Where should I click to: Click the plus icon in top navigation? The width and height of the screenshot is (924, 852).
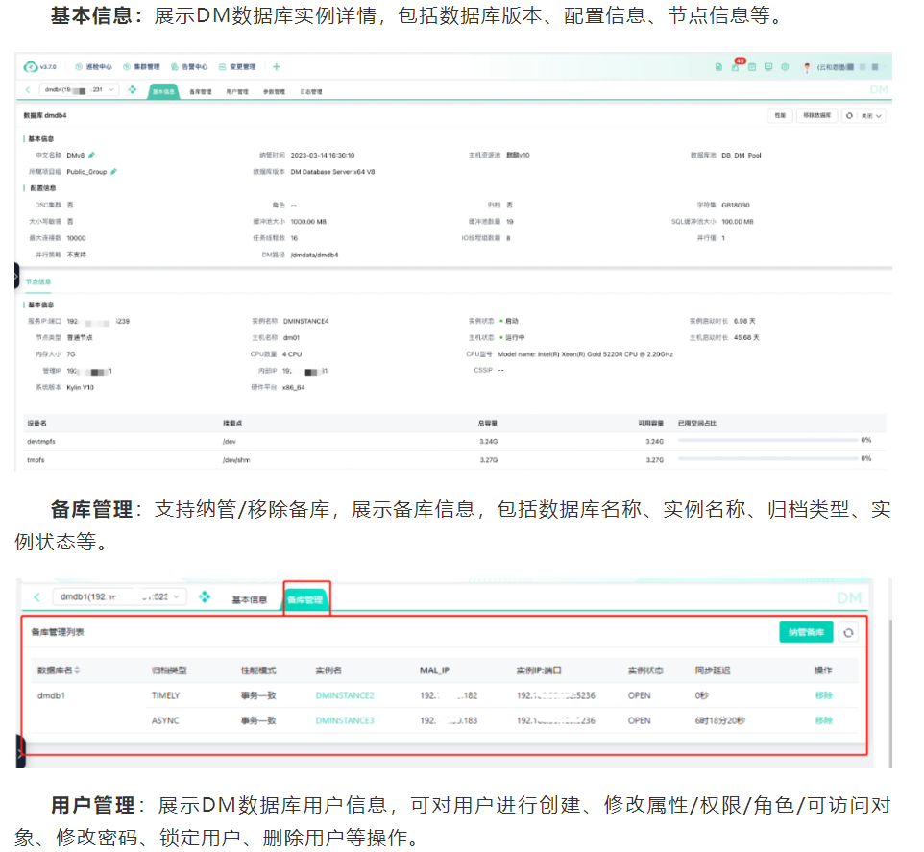coord(276,67)
